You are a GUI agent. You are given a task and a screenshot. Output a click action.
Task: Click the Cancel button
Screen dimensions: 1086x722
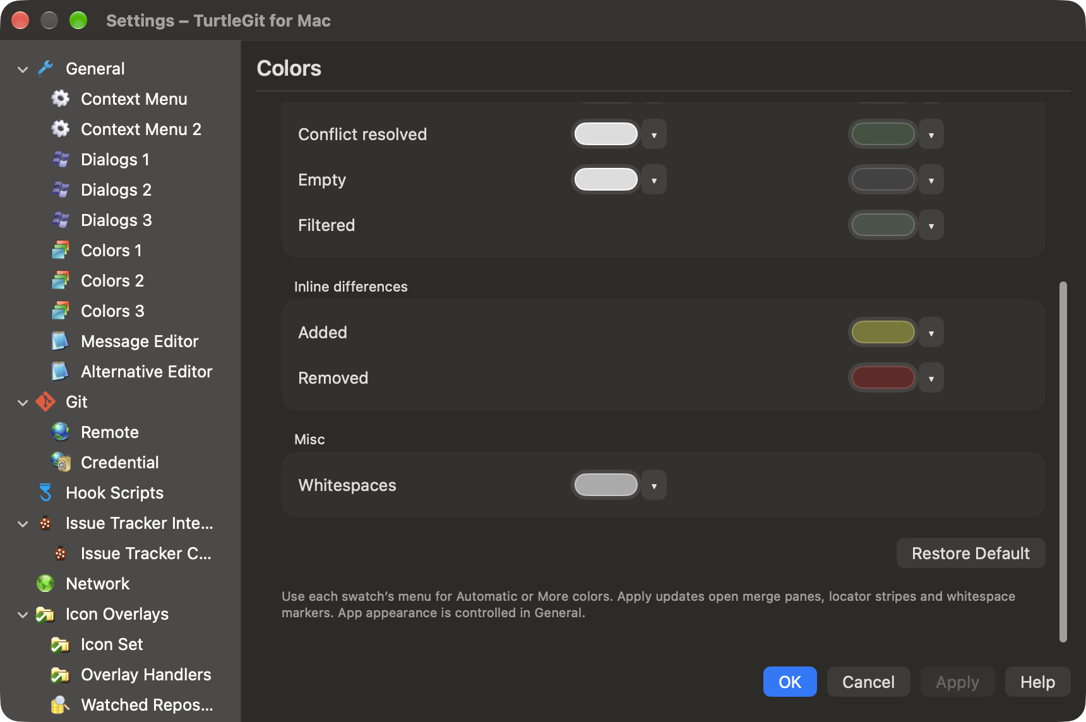(x=868, y=682)
